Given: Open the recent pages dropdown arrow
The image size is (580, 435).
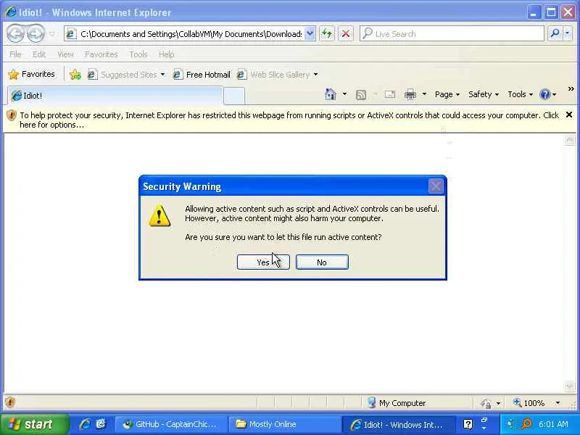Looking at the screenshot, I should tap(52, 34).
